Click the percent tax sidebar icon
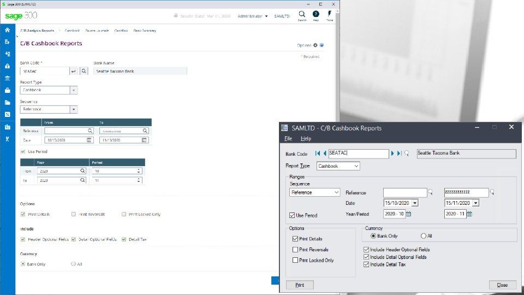Viewport: 524px width, 295px height. (7, 114)
